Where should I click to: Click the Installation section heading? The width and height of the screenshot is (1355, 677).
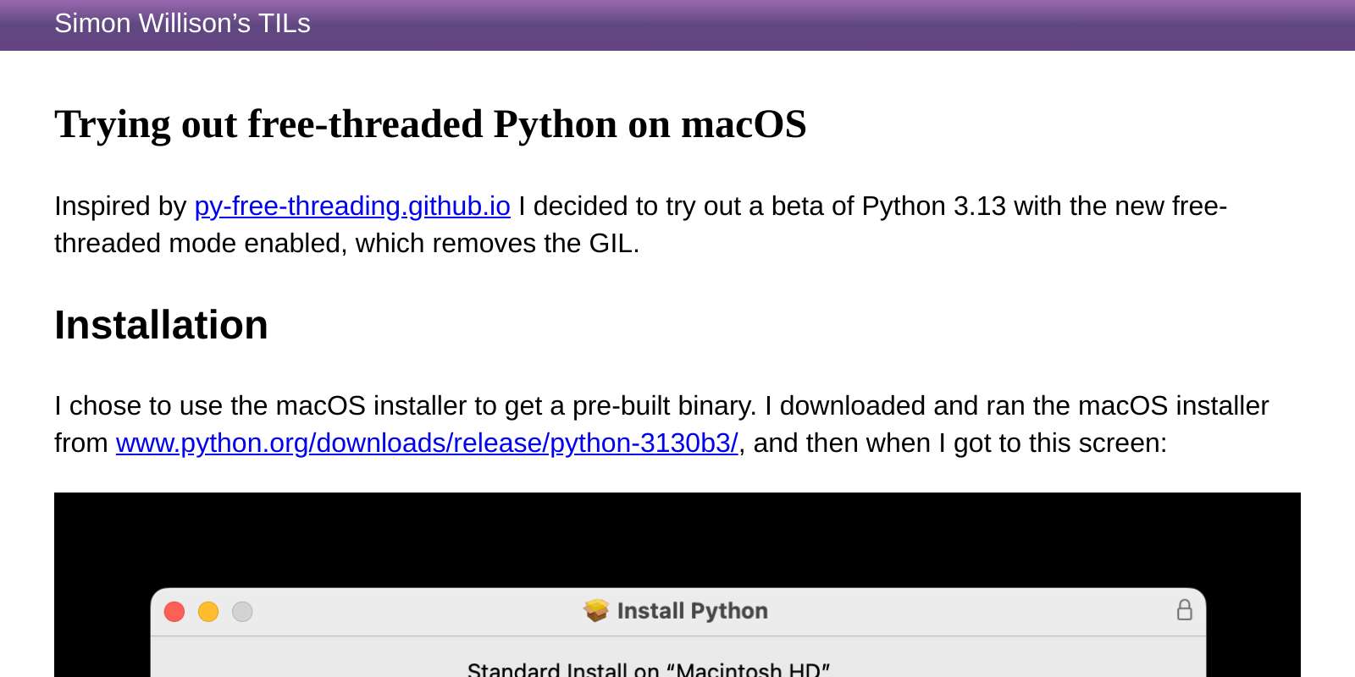pyautogui.click(x=161, y=325)
